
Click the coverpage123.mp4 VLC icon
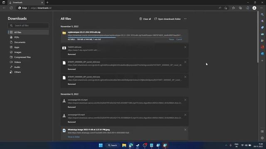coord(64,115)
